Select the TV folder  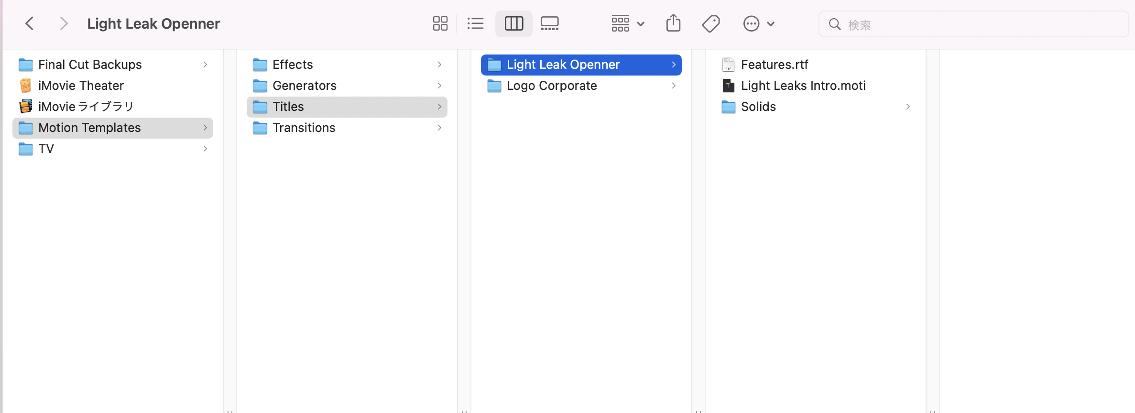pos(113,149)
